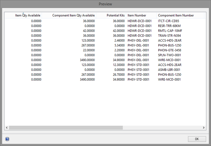Click the horizontal scrollbar right arrow
Viewport: 211px width, 146px height.
[204, 128]
